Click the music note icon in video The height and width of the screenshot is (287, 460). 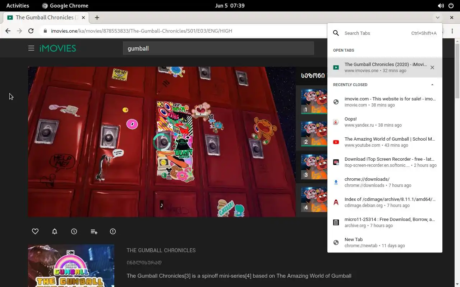coord(162,205)
